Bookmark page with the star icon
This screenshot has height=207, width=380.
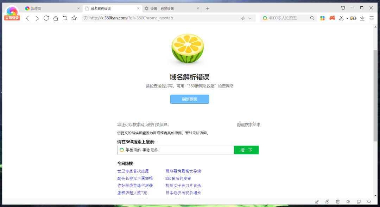pyautogui.click(x=74, y=18)
